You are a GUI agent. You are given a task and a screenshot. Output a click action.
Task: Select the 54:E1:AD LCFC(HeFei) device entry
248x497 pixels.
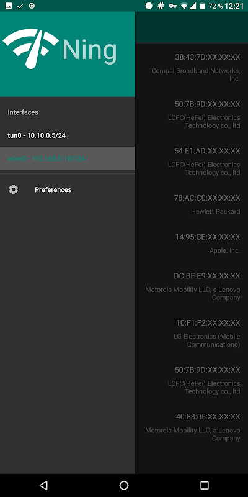[x=192, y=162]
